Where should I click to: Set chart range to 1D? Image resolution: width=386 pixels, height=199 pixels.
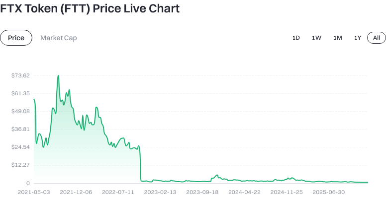pos(296,38)
